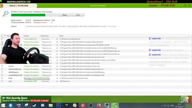Screen dimensions: 192x108
Task: Toggle checkbox for the csrss row
Action: pyautogui.click(x=2, y=81)
